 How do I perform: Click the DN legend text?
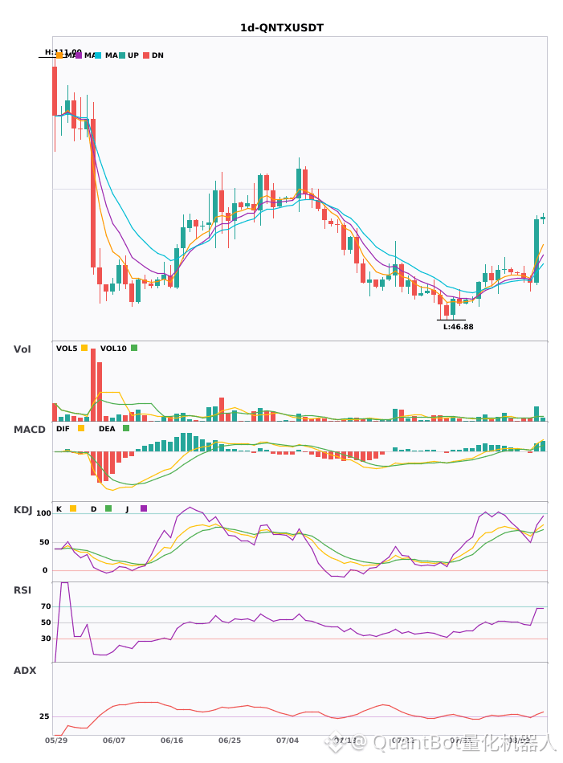(x=157, y=55)
